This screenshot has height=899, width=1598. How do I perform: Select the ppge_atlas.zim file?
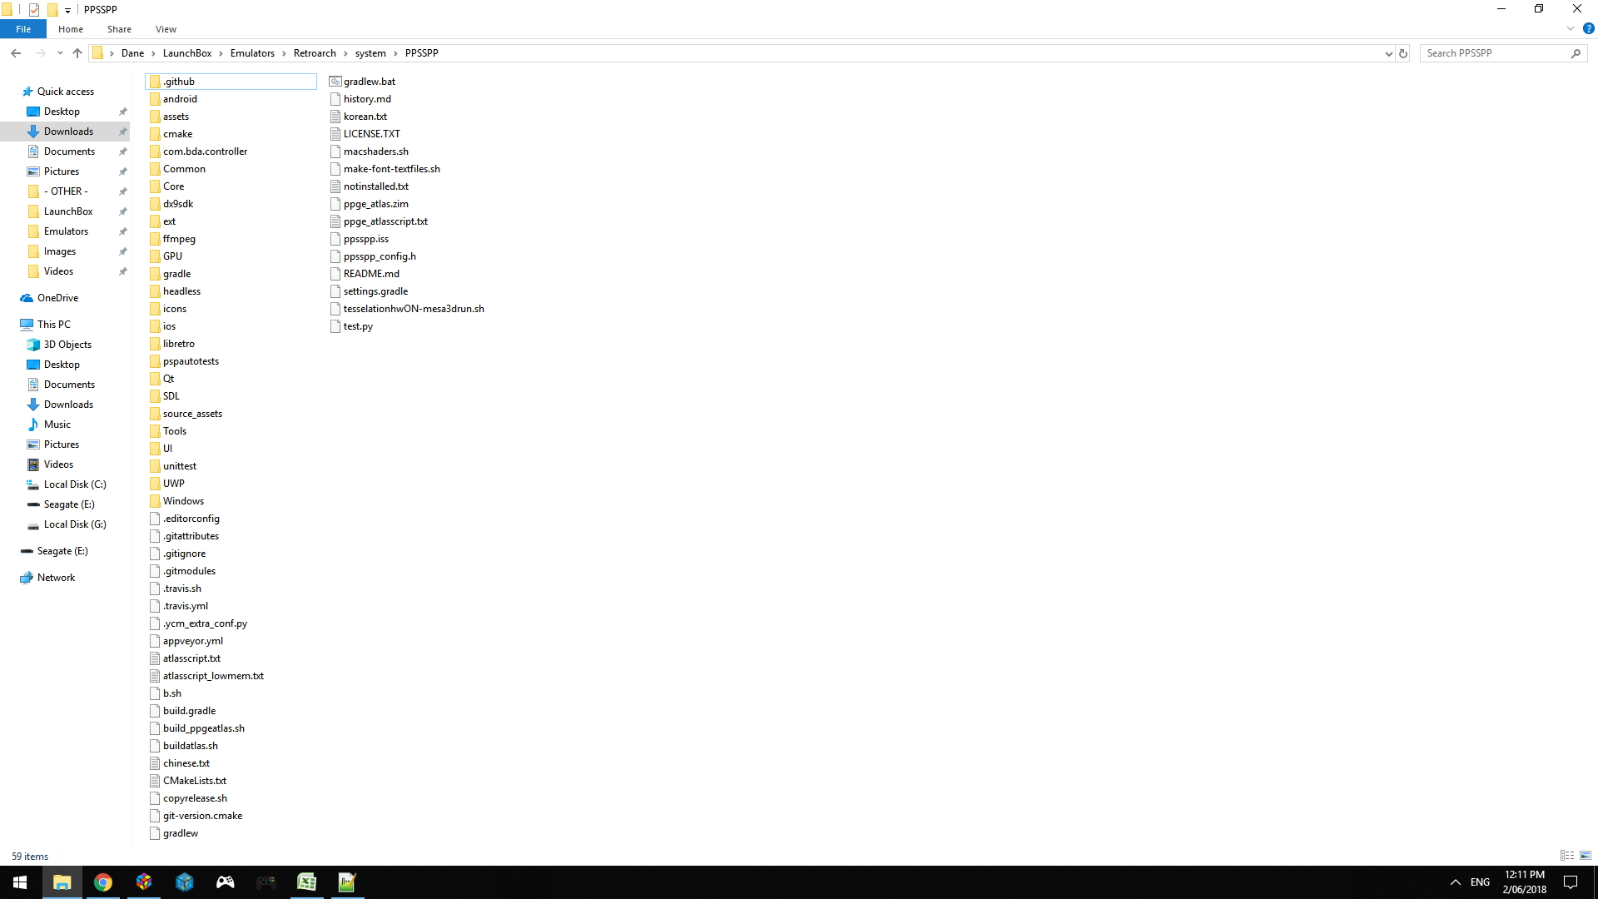coord(376,204)
